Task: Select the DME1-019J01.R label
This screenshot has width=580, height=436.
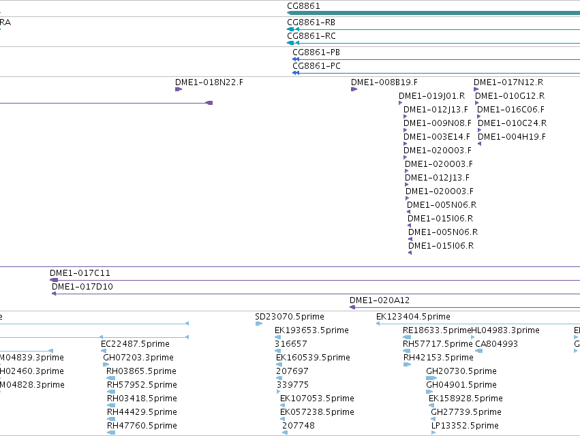Action: click(431, 96)
